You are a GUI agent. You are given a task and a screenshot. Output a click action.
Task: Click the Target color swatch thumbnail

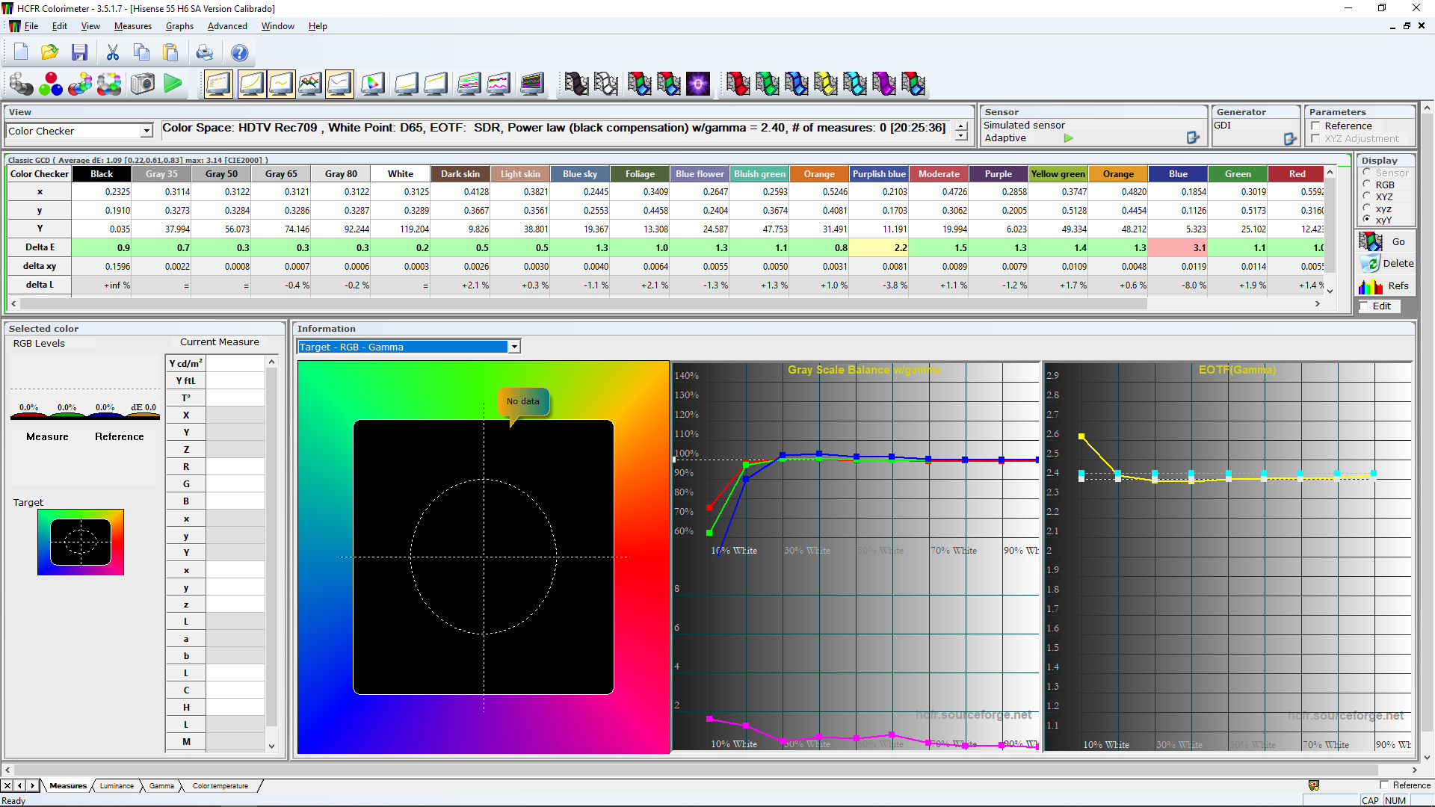coord(81,542)
